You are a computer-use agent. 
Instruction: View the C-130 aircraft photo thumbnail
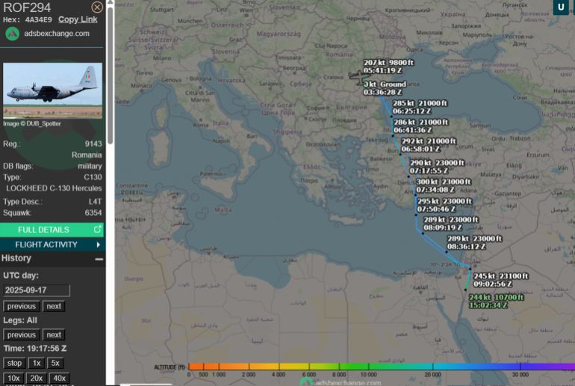52,90
